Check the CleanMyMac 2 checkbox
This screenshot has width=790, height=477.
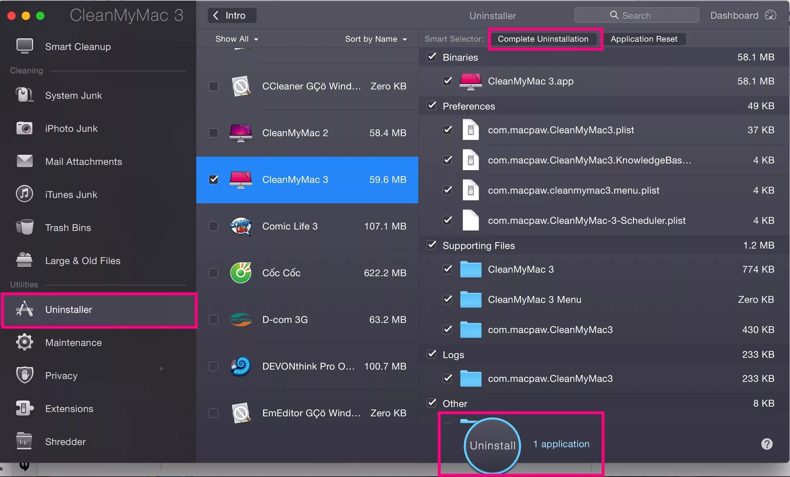[x=213, y=133]
